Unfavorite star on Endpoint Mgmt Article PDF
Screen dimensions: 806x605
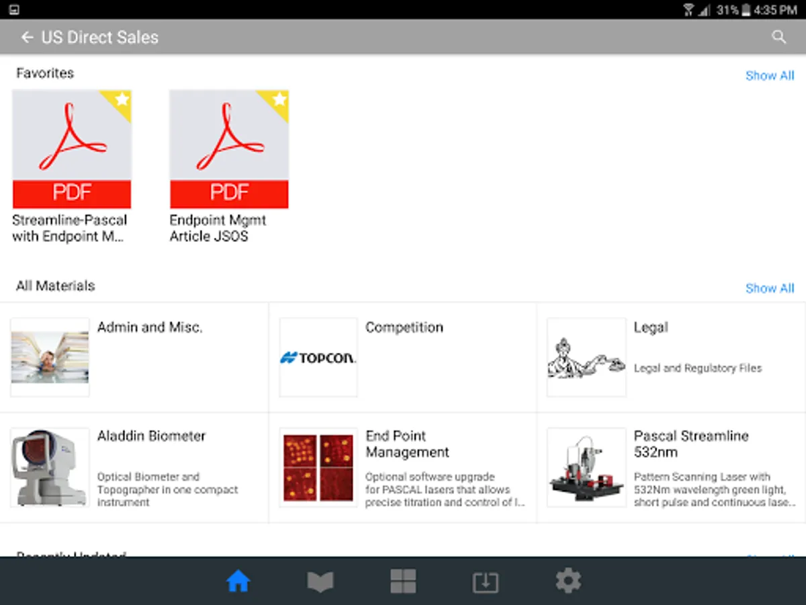click(279, 100)
